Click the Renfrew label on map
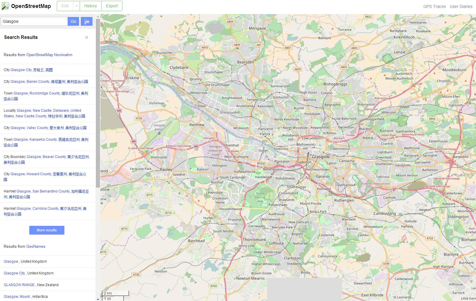Image resolution: width=476 pixels, height=301 pixels. (197, 125)
